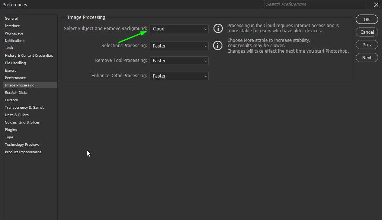Close the Preferences dialog with X

tap(376, 4)
